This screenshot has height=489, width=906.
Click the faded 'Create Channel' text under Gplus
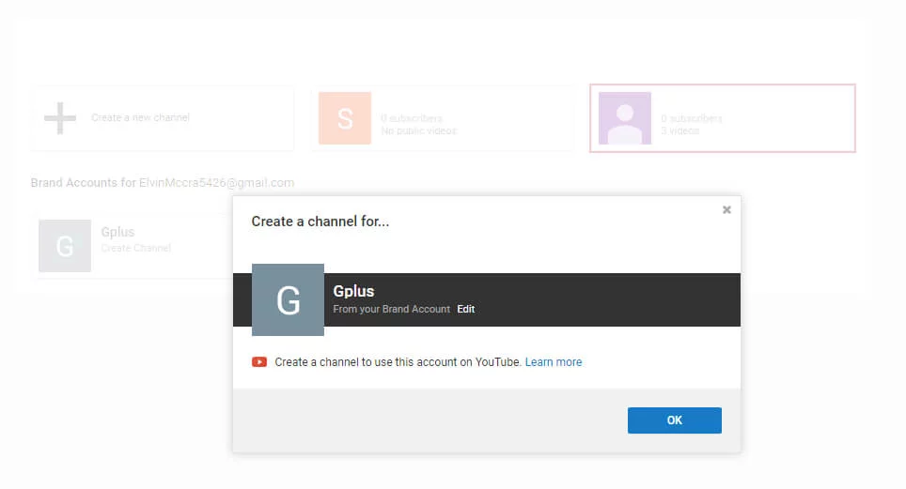point(136,248)
